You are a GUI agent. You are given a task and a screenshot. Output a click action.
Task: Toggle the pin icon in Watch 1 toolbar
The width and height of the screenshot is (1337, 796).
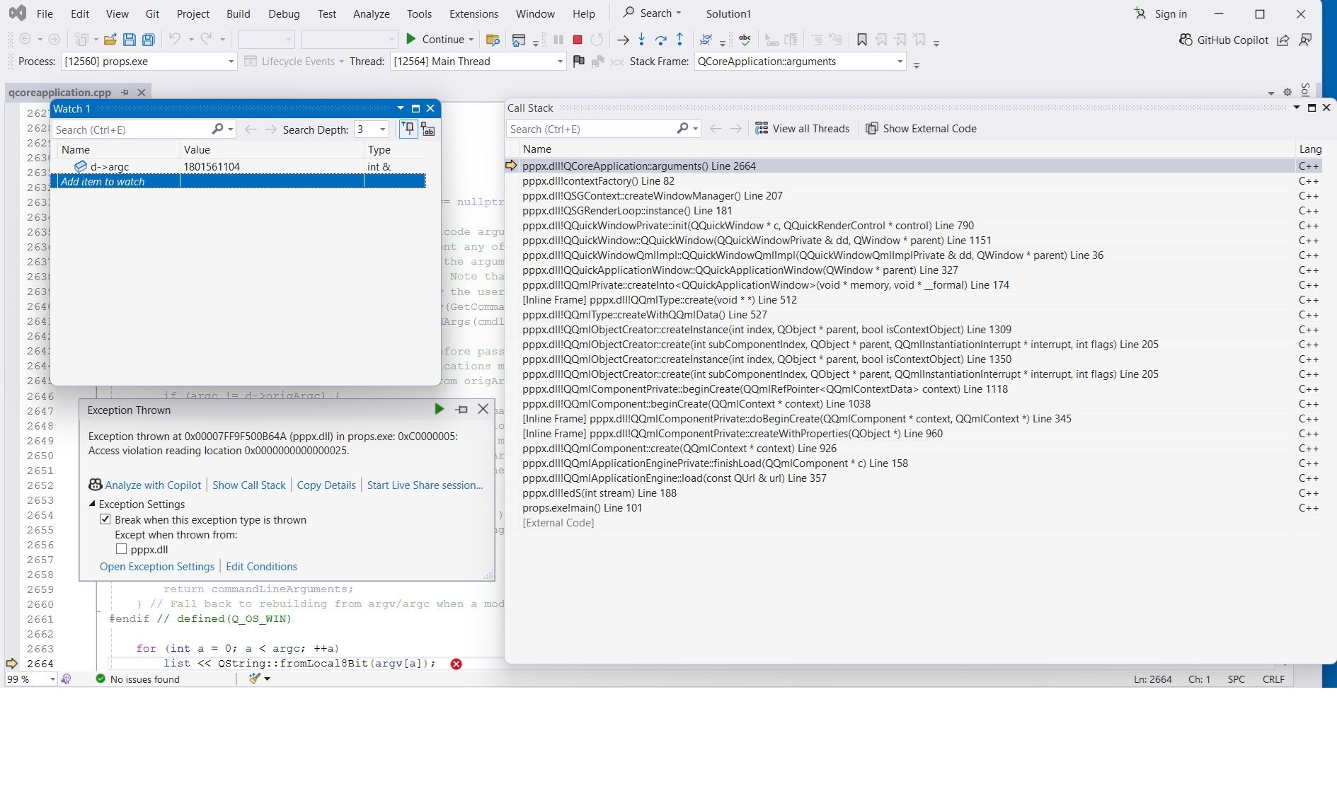pyautogui.click(x=408, y=129)
